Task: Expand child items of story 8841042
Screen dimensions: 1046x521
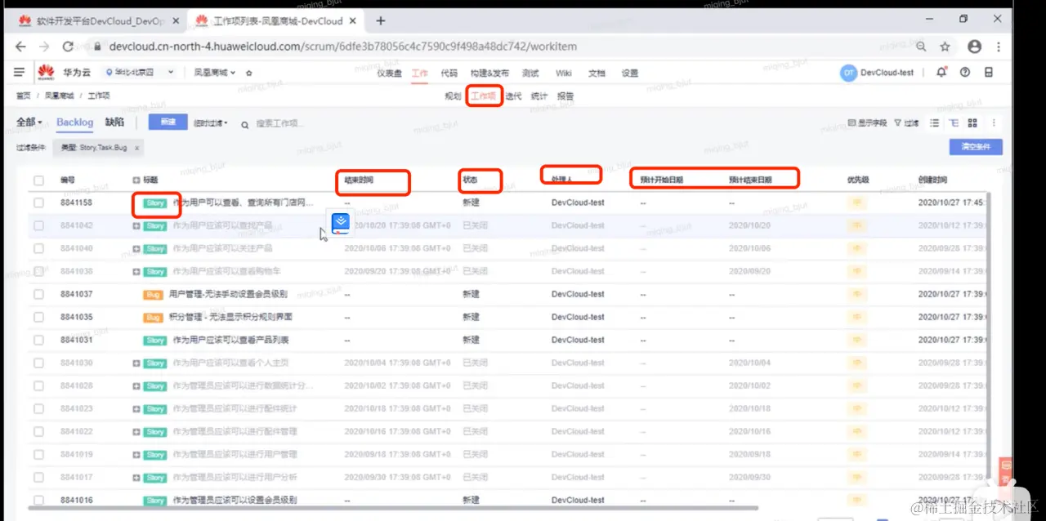Action: pyautogui.click(x=136, y=225)
